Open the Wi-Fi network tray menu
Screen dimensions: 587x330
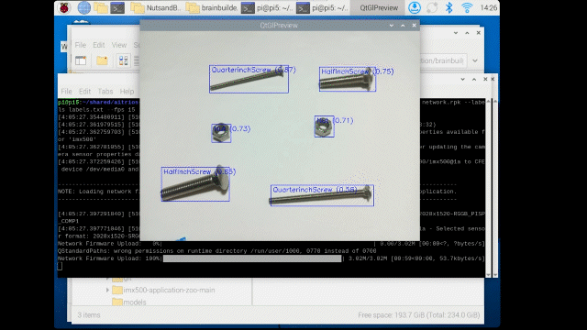point(467,8)
